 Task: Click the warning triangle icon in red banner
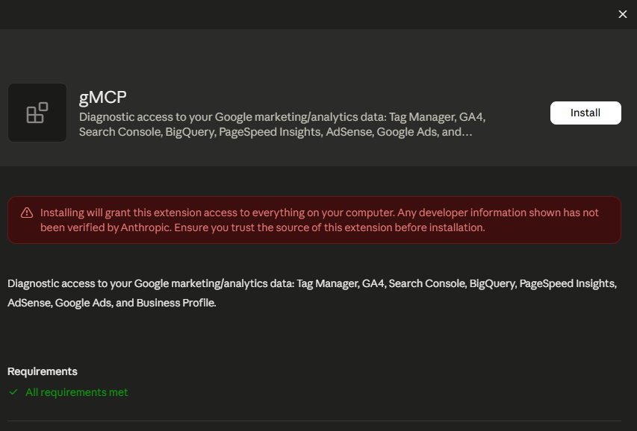click(x=27, y=213)
